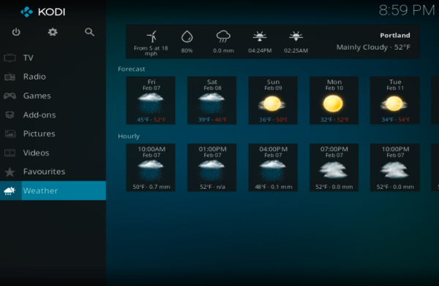The height and width of the screenshot is (286, 439).
Task: Select the Sat Feb 08 forecast card
Action: point(212,100)
